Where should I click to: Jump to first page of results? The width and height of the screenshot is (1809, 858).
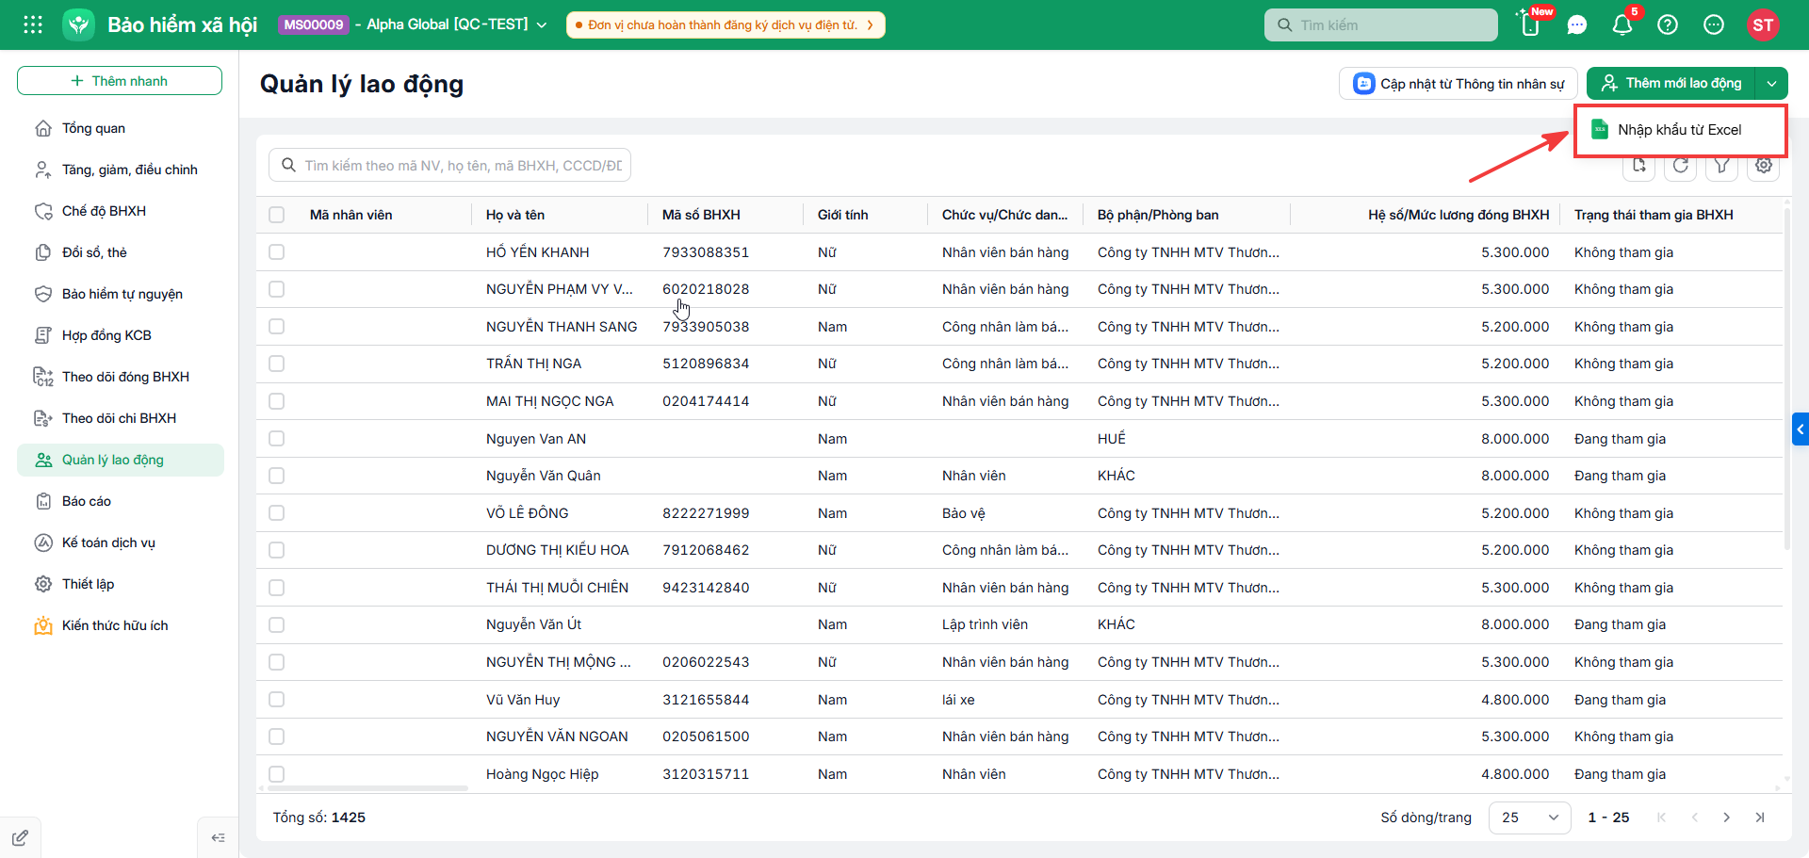[x=1661, y=818]
